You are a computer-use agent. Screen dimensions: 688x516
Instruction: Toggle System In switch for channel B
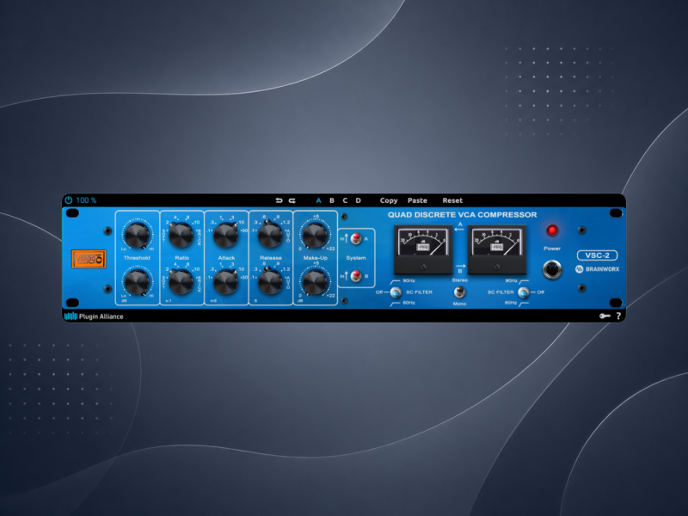[356, 276]
